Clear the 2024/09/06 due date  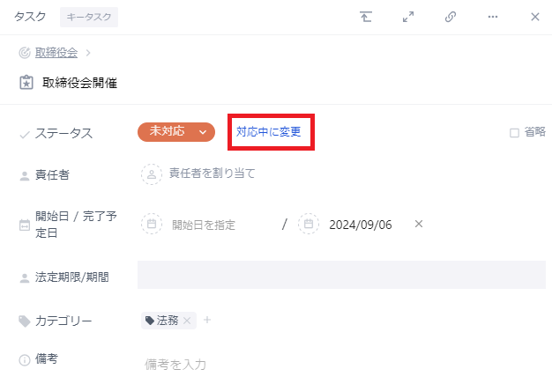418,224
